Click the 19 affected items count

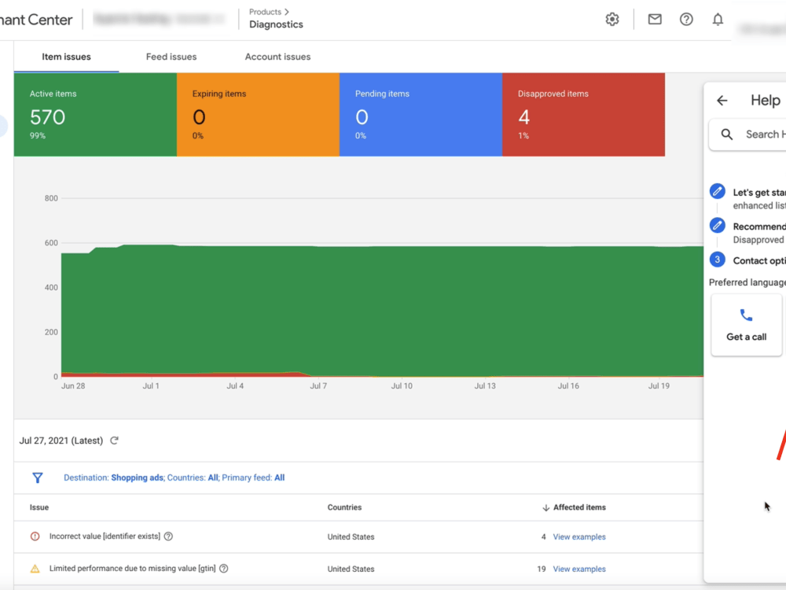(x=542, y=569)
